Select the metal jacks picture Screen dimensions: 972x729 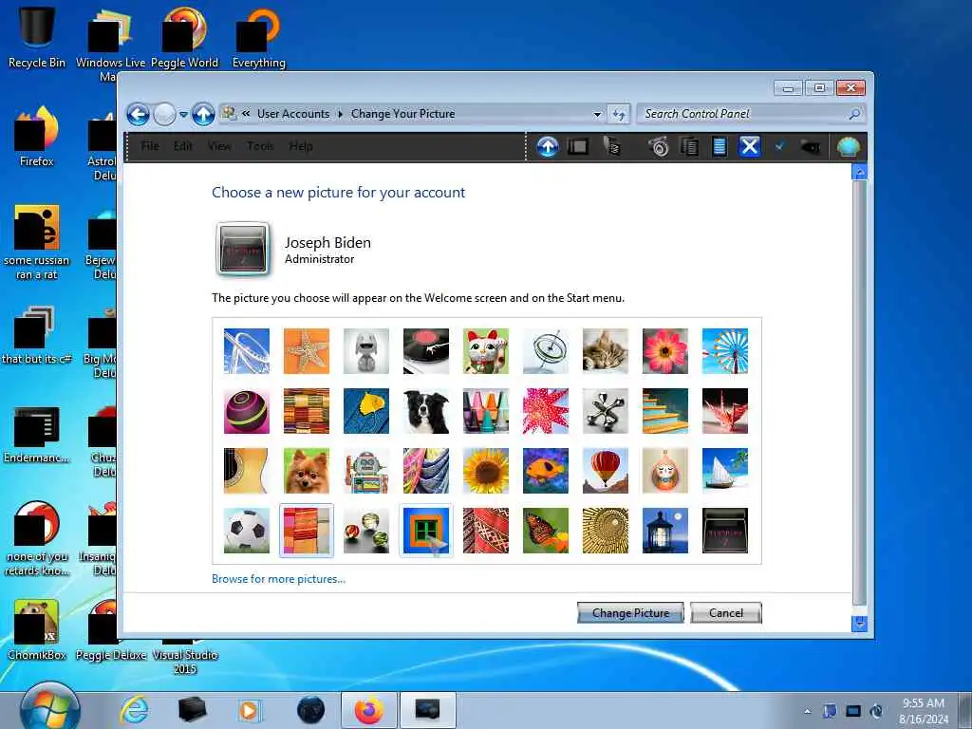pos(606,411)
